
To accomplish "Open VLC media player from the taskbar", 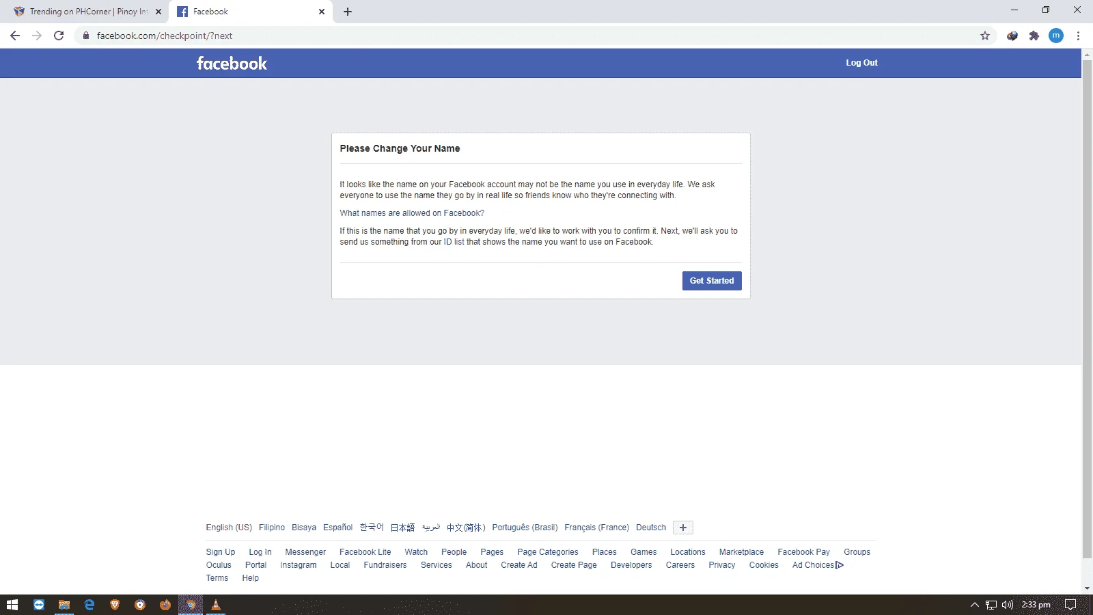I will [x=216, y=605].
